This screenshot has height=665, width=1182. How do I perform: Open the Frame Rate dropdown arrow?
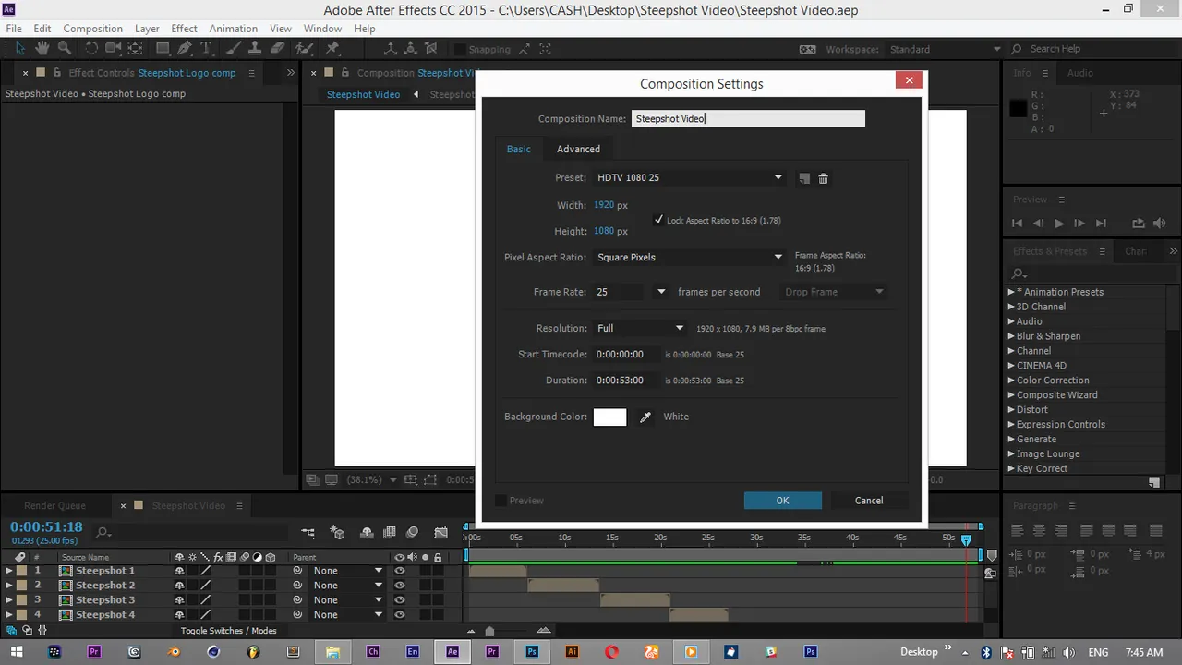pos(661,292)
